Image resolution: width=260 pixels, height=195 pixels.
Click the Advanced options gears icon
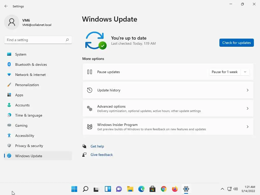[90, 108]
